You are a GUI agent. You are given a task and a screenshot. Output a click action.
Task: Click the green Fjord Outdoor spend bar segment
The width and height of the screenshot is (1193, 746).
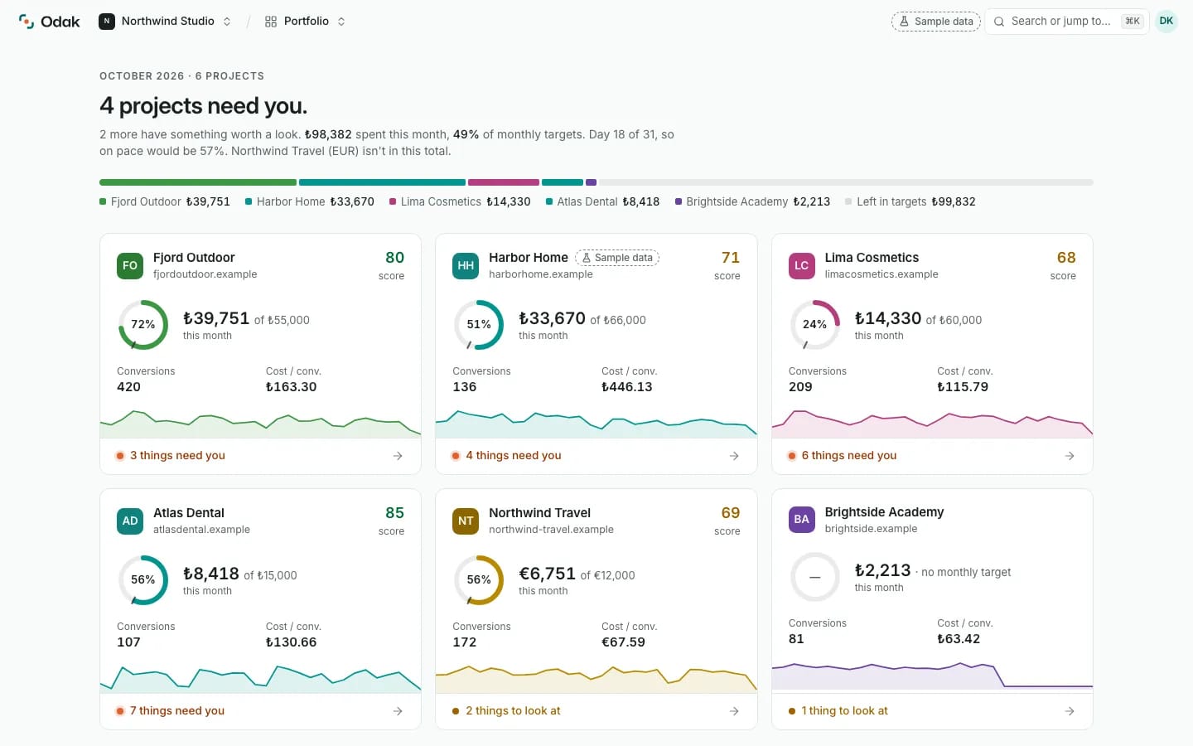tap(198, 182)
